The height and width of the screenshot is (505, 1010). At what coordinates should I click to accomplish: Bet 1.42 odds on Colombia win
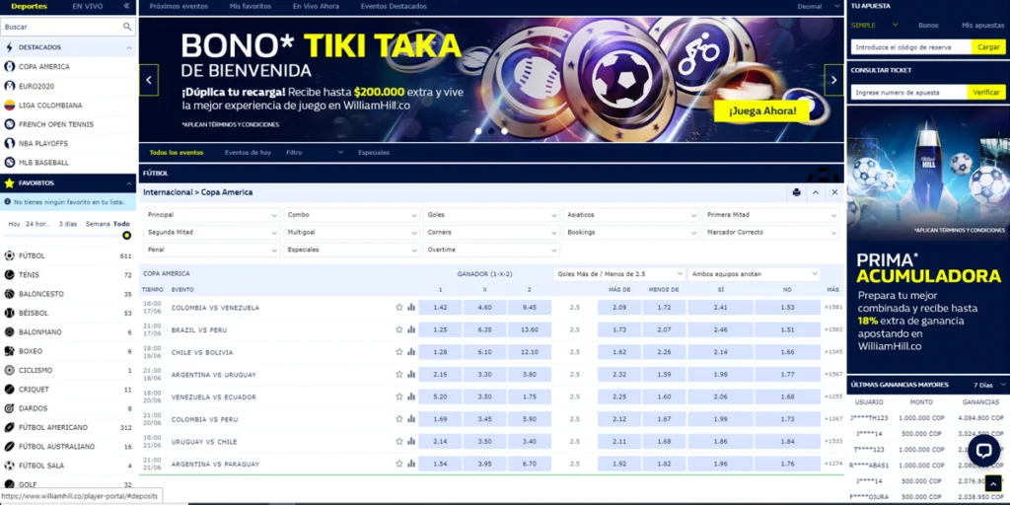(440, 308)
